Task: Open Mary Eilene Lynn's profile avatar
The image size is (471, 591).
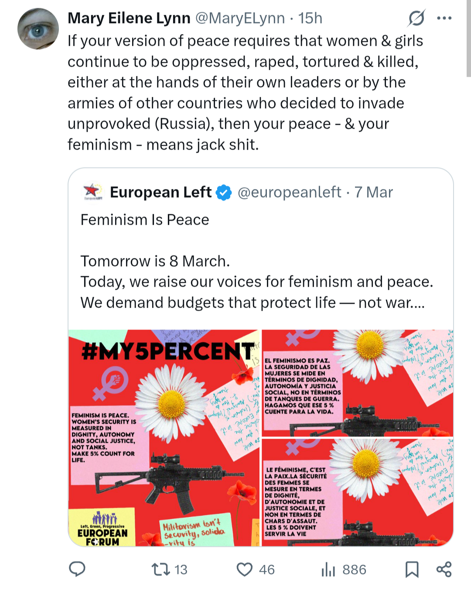Action: 38,29
